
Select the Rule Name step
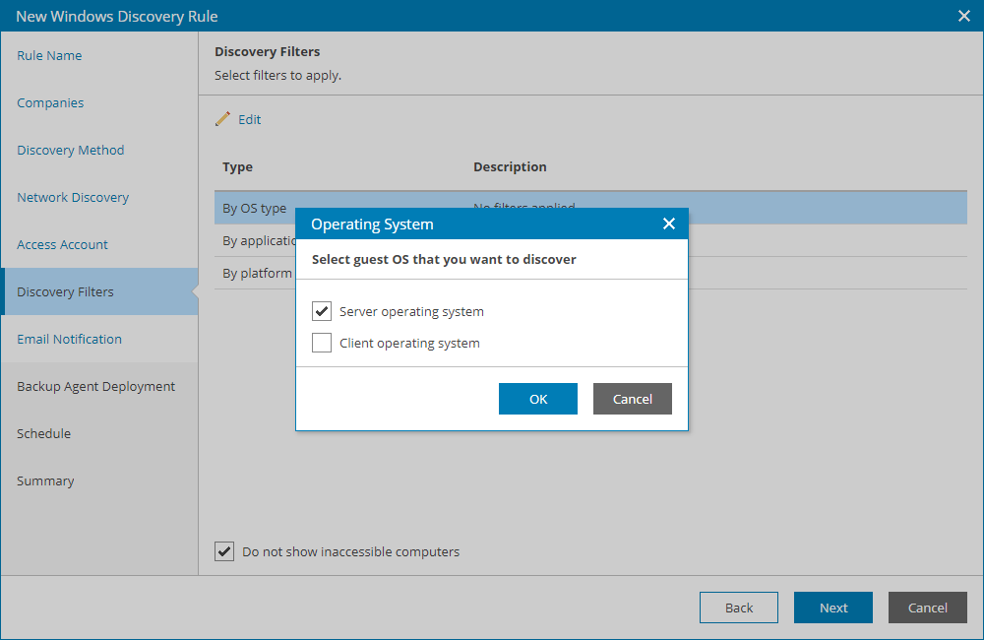click(x=49, y=55)
